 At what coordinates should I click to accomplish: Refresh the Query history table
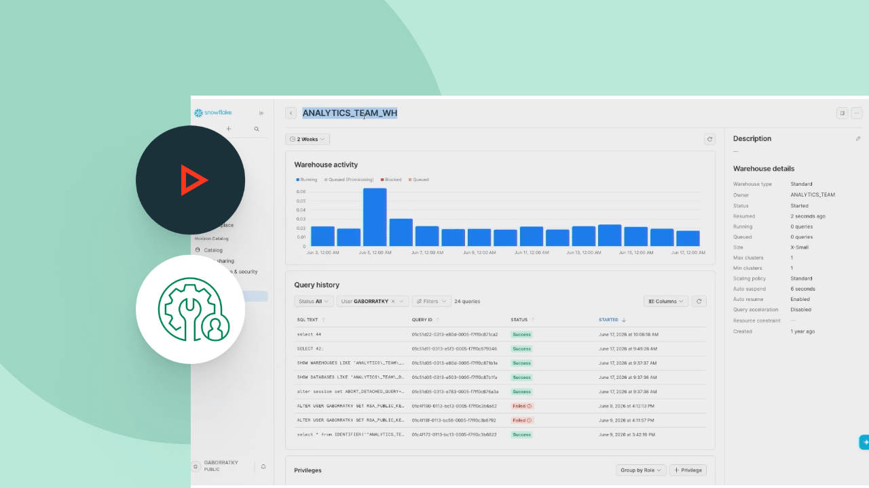coord(699,301)
